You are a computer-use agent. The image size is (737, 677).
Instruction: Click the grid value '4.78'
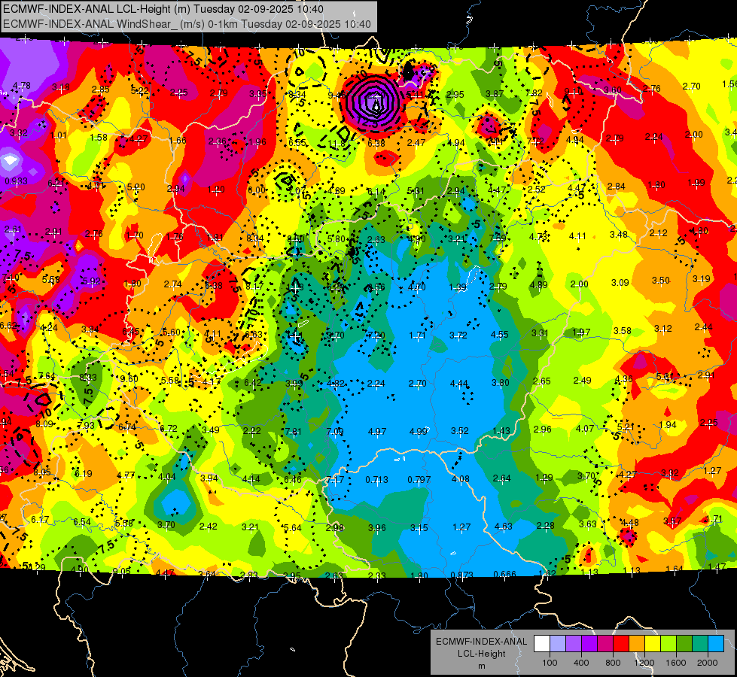[x=22, y=86]
